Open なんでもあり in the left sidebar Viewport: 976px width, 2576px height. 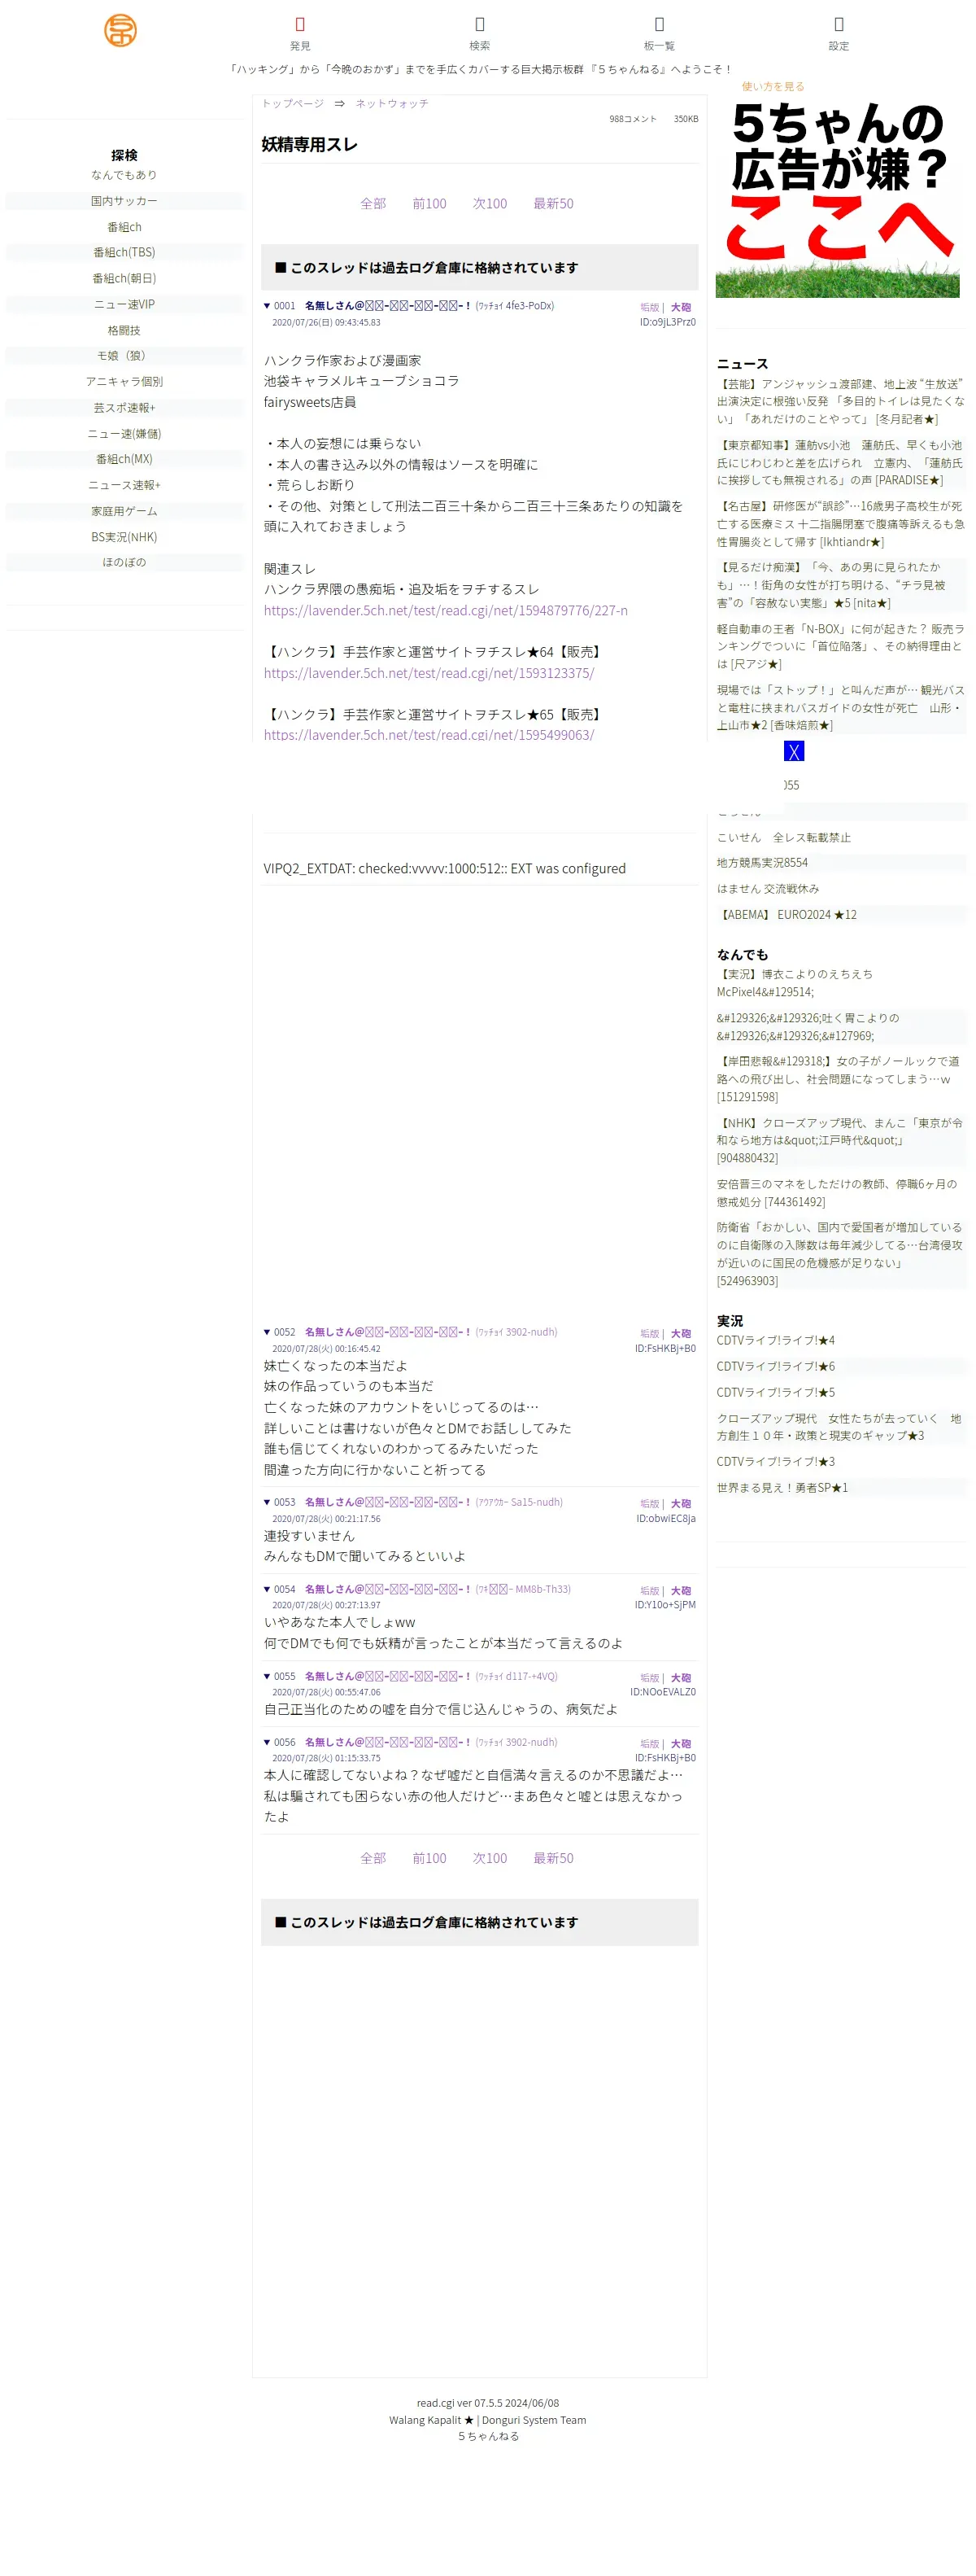[124, 175]
